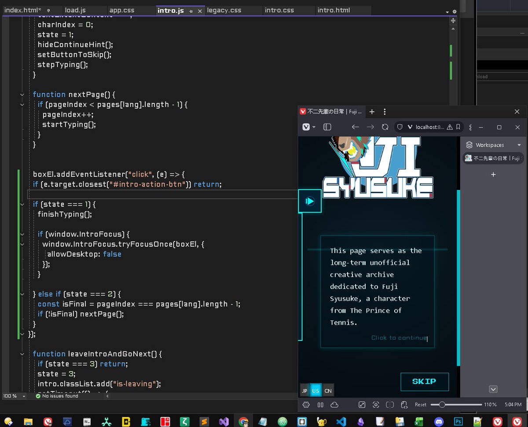The image size is (528, 427).
Task: Close the intro.js editor tab
Action: click(199, 11)
